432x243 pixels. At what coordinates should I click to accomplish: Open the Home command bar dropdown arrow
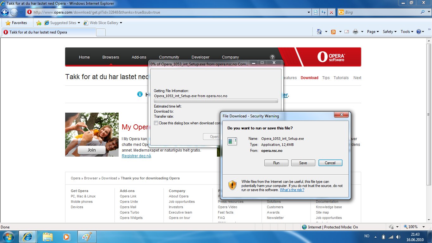[x=326, y=32]
